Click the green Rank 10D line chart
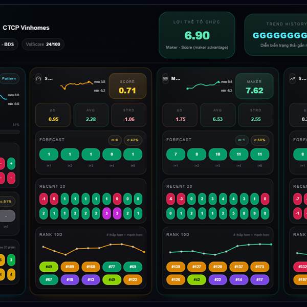Image resolution: width=307 pixels, height=307 pixels. [221, 249]
